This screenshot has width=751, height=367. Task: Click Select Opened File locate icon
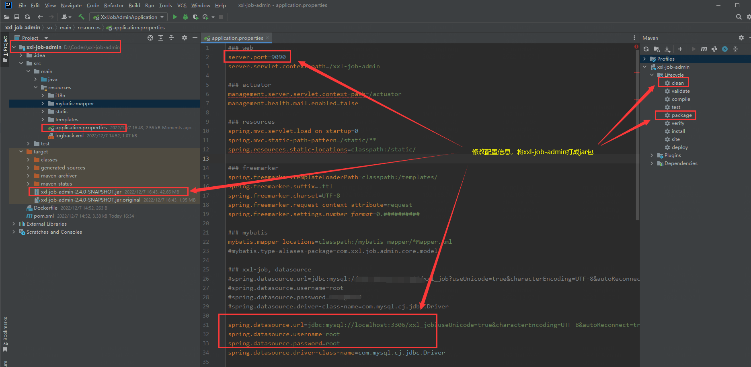(x=150, y=38)
